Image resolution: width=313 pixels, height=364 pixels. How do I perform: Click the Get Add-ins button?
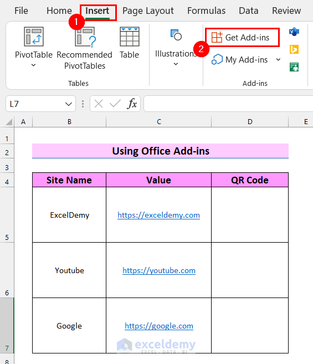pyautogui.click(x=242, y=38)
